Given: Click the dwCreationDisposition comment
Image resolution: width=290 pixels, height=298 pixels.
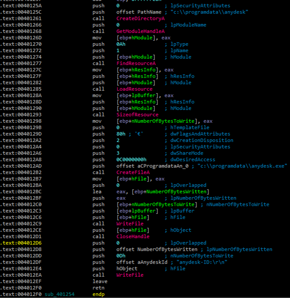Looking at the screenshot, I should click(x=202, y=140).
